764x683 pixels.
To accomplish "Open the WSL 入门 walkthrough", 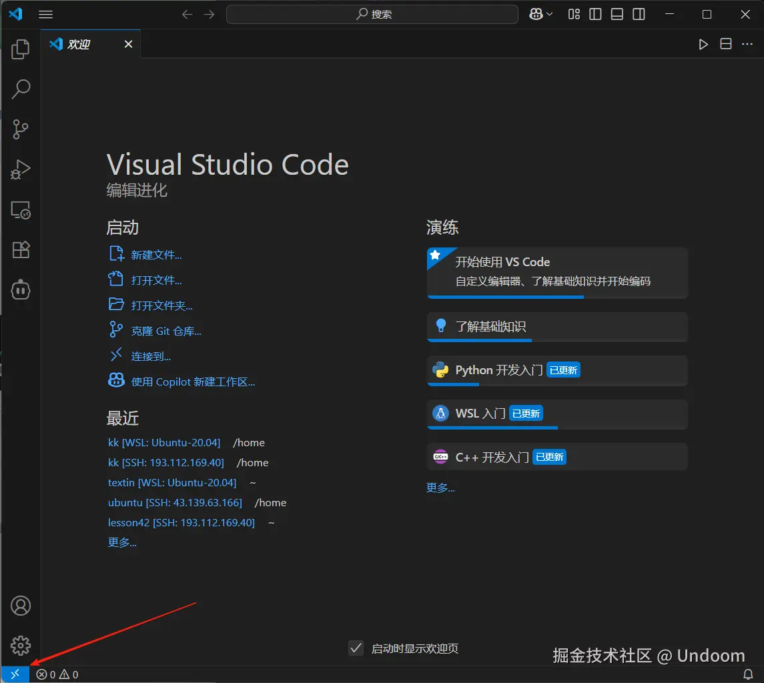I will (x=557, y=414).
